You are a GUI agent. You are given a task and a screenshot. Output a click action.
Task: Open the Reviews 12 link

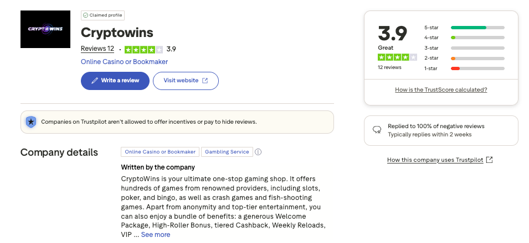[x=97, y=49]
